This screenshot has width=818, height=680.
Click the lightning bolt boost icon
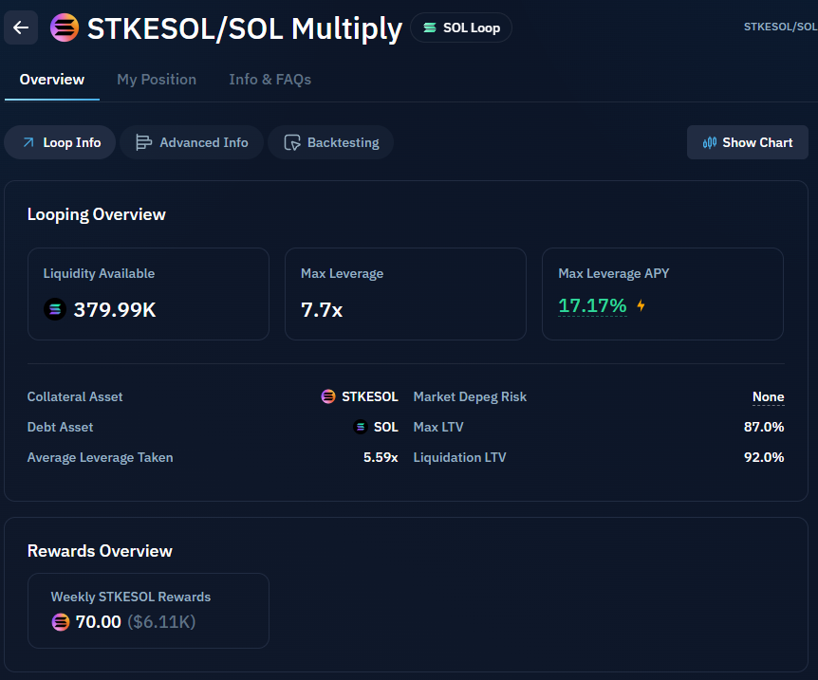point(641,305)
